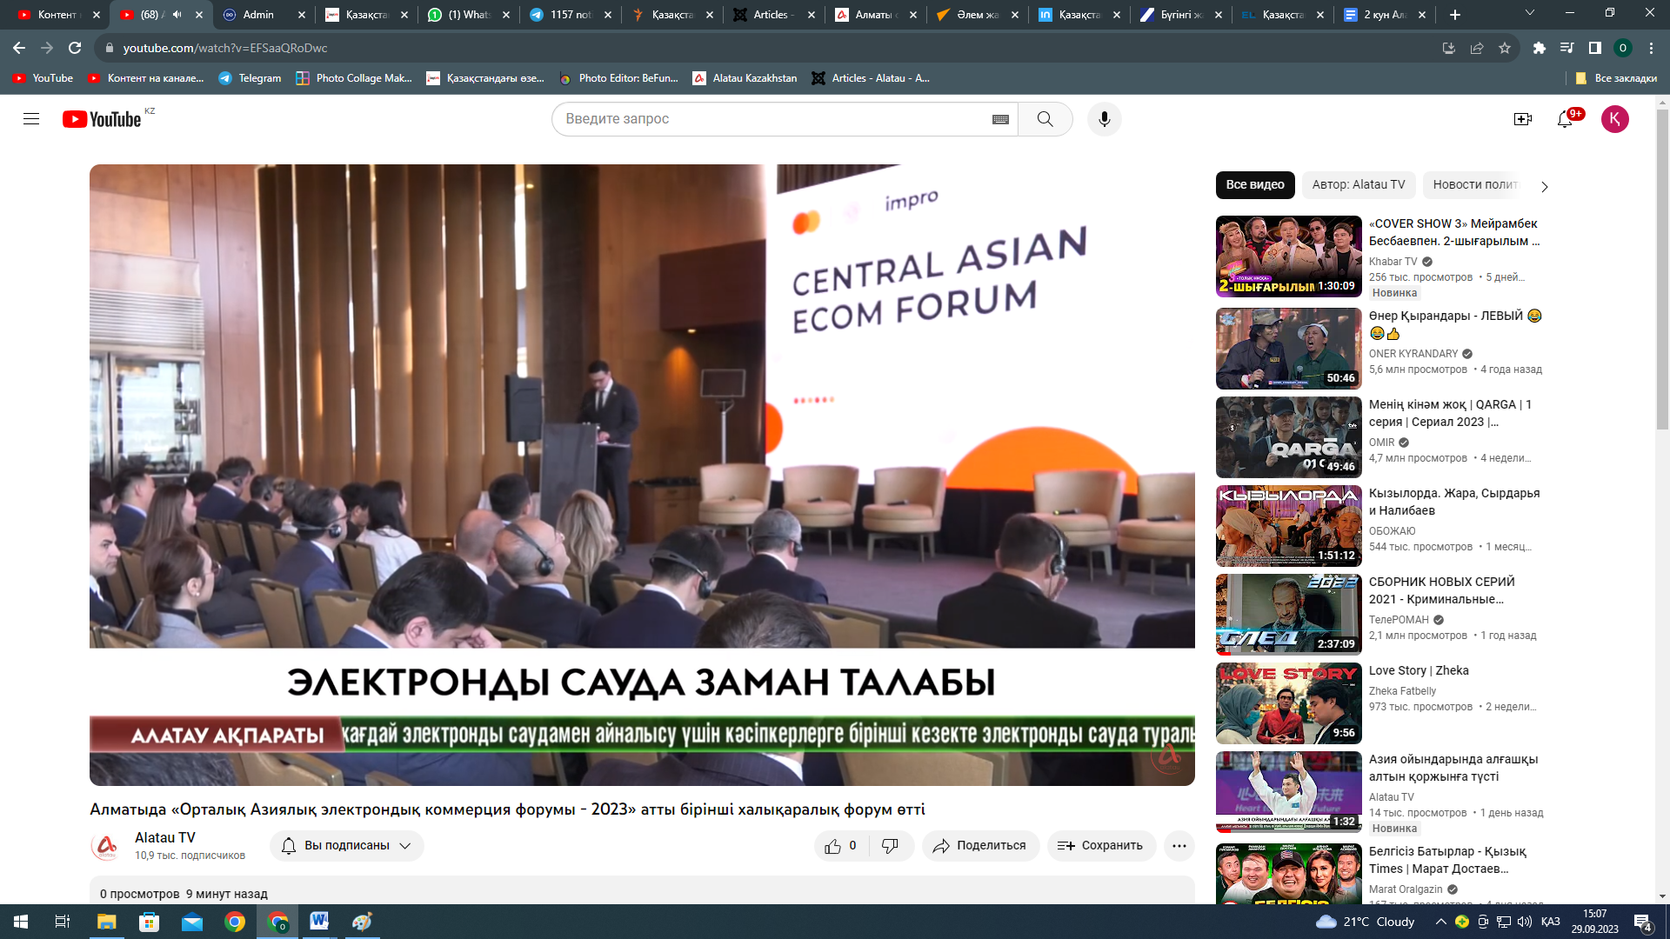Viewport: 1670px width, 939px height.
Task: Open Chrome three-dot menu
Action: 1651,48
